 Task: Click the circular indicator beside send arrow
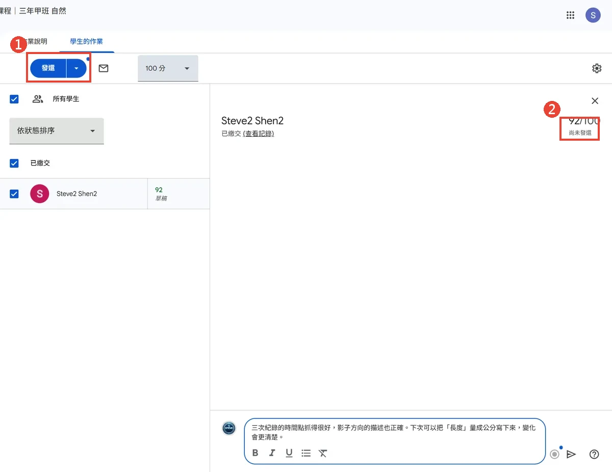pyautogui.click(x=555, y=454)
